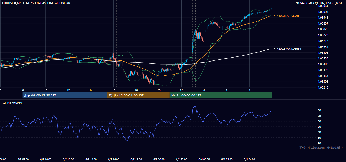
Task: Click price axis value 1.08480
Action: [323, 64]
